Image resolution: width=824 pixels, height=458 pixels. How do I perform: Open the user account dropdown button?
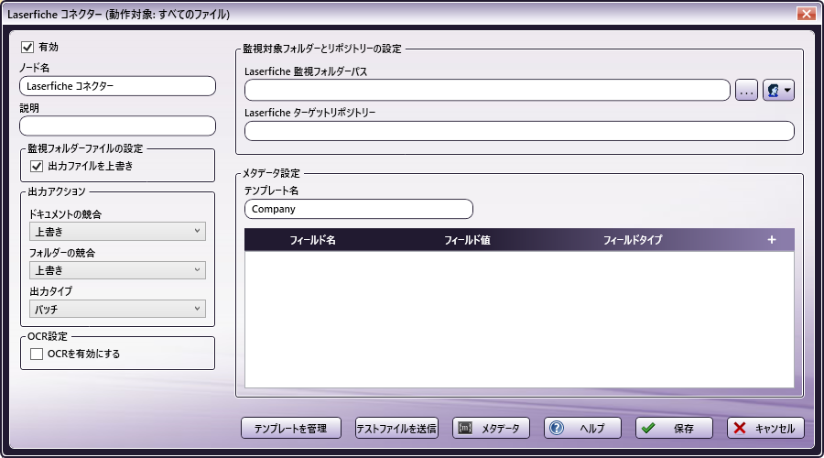coord(778,91)
